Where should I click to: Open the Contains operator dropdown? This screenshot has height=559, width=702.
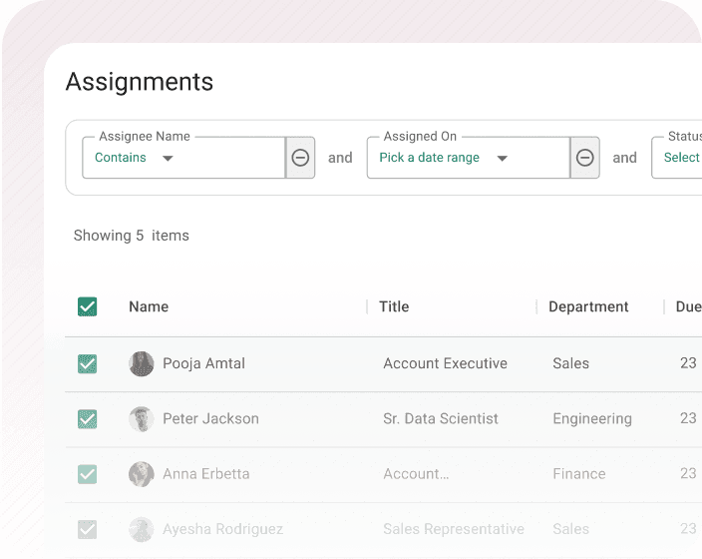135,158
